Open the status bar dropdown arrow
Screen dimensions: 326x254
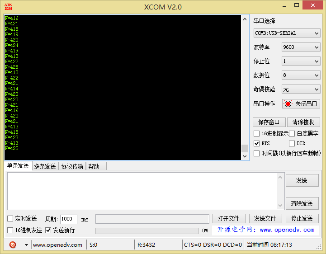coord(26,245)
